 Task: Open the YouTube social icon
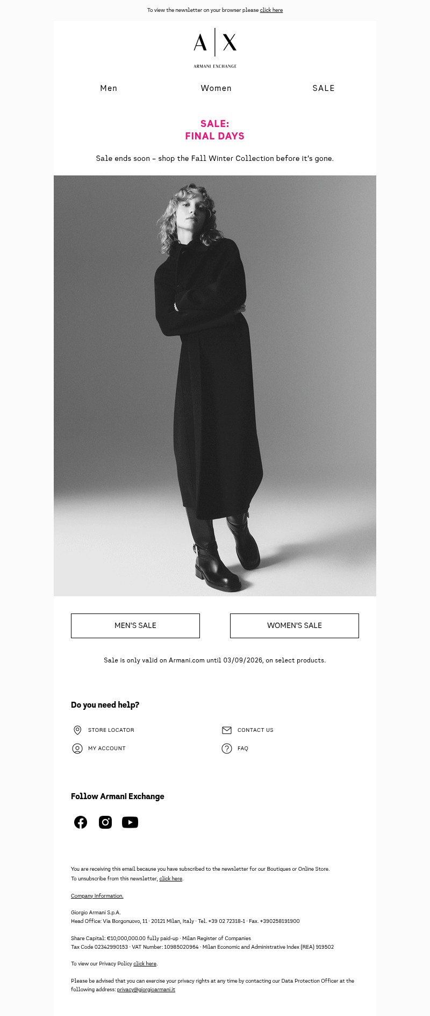click(130, 822)
